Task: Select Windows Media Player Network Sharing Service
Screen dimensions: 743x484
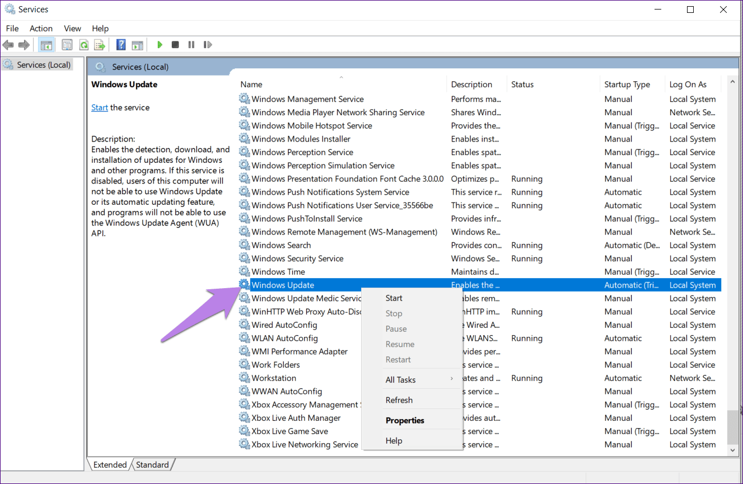Action: 480,112
